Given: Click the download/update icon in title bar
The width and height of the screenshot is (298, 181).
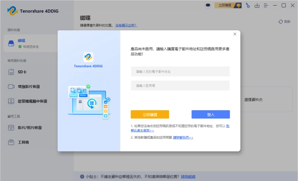Looking at the screenshot, I should (x=257, y=5).
